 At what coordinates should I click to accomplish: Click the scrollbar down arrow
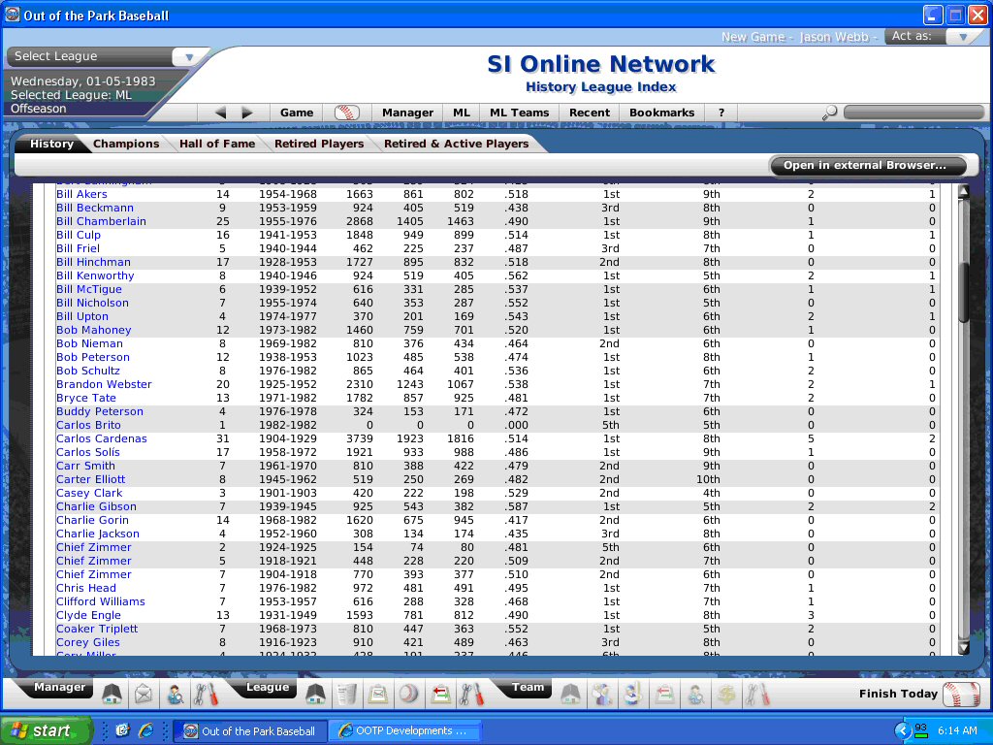click(x=963, y=647)
